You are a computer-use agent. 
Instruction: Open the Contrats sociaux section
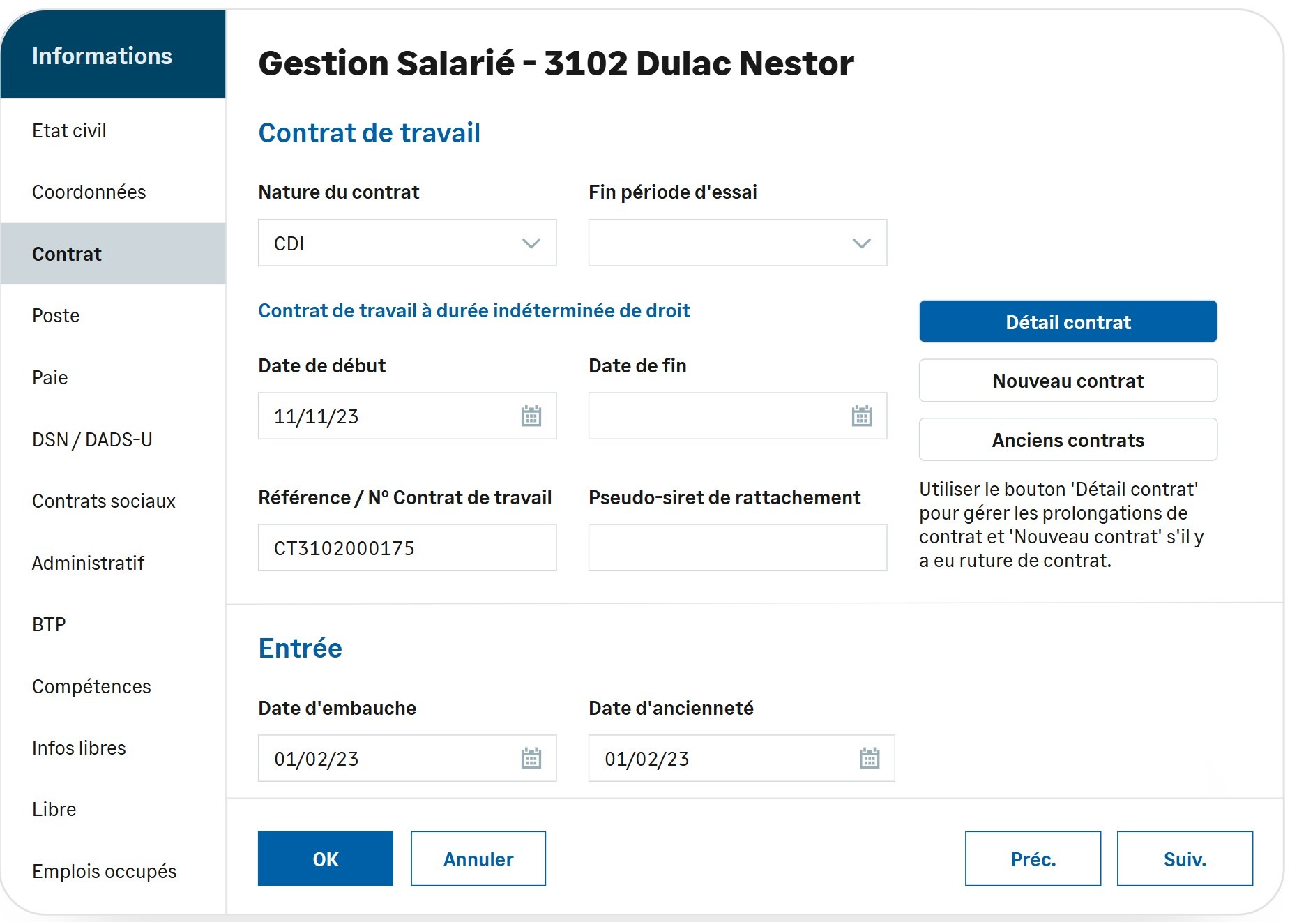(x=104, y=501)
